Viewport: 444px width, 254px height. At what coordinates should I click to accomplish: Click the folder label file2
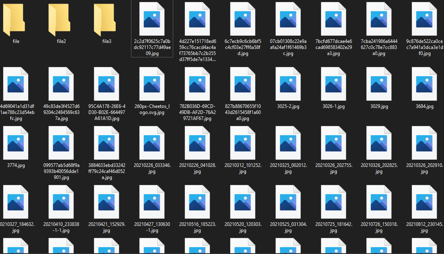tap(61, 41)
